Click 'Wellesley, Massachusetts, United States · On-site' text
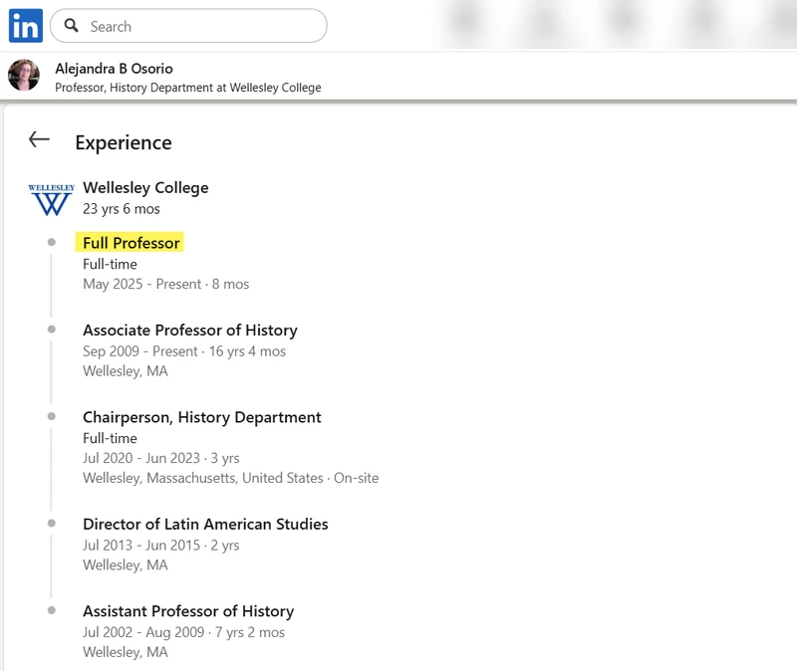 point(231,478)
